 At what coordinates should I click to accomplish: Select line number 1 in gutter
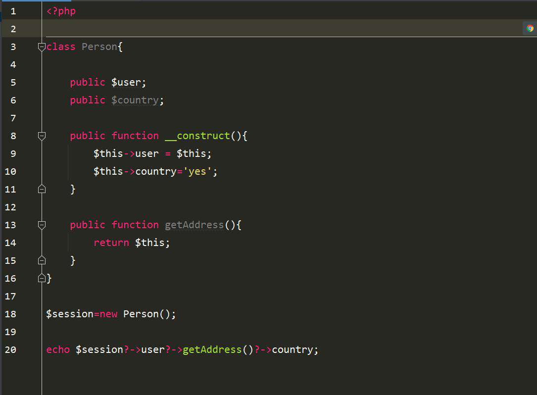click(13, 11)
